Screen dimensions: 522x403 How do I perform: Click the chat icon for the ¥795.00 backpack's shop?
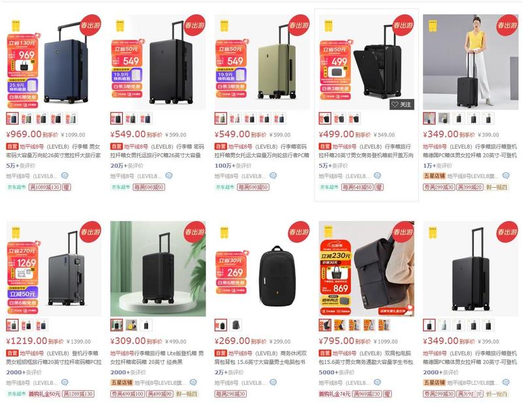point(377,382)
